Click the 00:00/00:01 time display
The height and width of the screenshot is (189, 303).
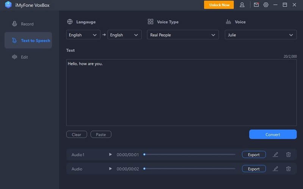click(128, 155)
